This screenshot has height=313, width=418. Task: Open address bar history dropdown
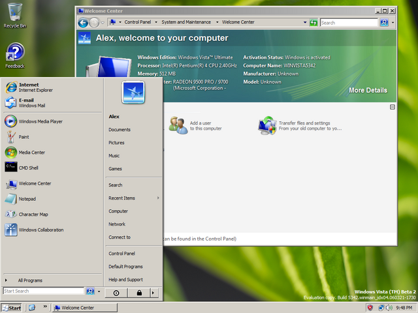point(305,22)
